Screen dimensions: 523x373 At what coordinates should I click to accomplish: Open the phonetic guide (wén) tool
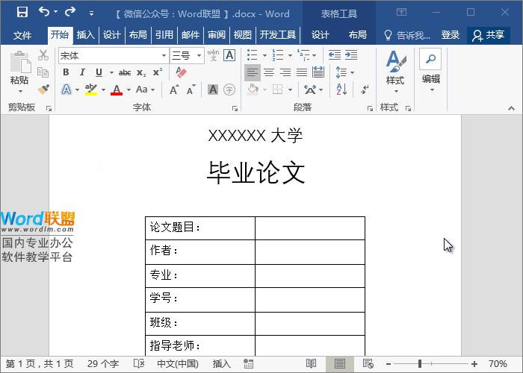click(x=213, y=55)
